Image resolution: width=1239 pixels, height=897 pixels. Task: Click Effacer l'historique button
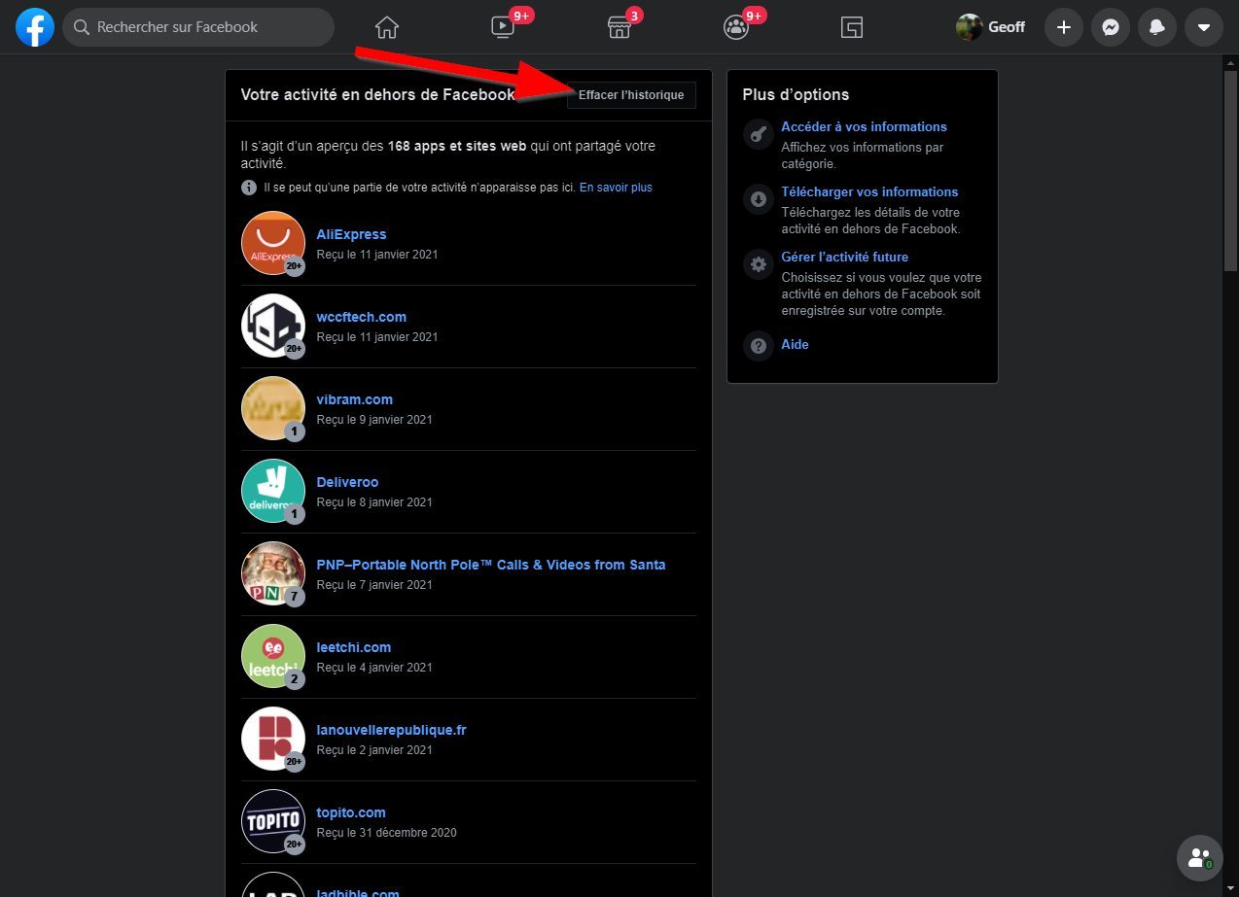click(631, 95)
